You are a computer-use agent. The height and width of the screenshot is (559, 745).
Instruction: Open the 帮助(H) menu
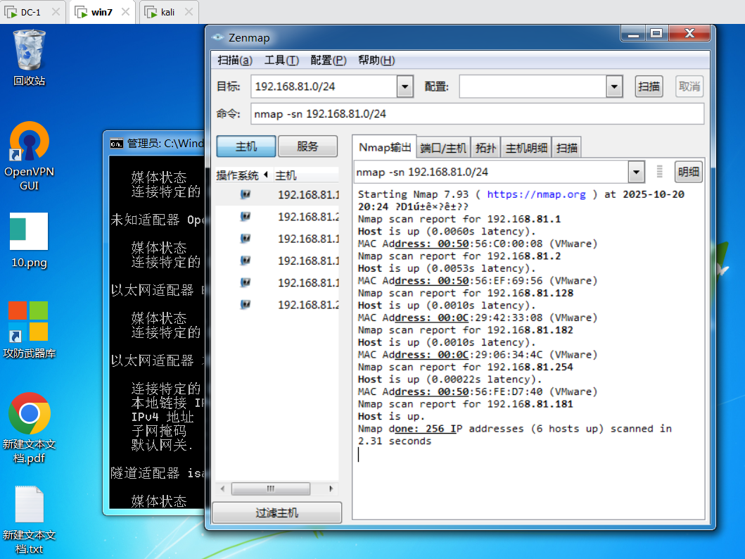point(376,61)
